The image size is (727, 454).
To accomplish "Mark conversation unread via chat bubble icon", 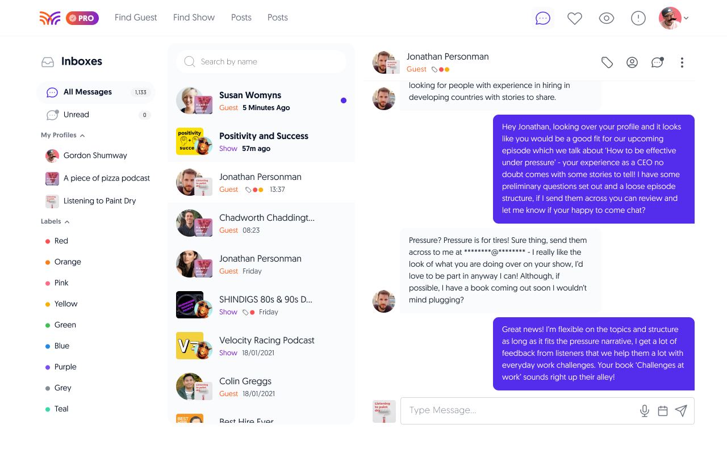I will point(657,62).
